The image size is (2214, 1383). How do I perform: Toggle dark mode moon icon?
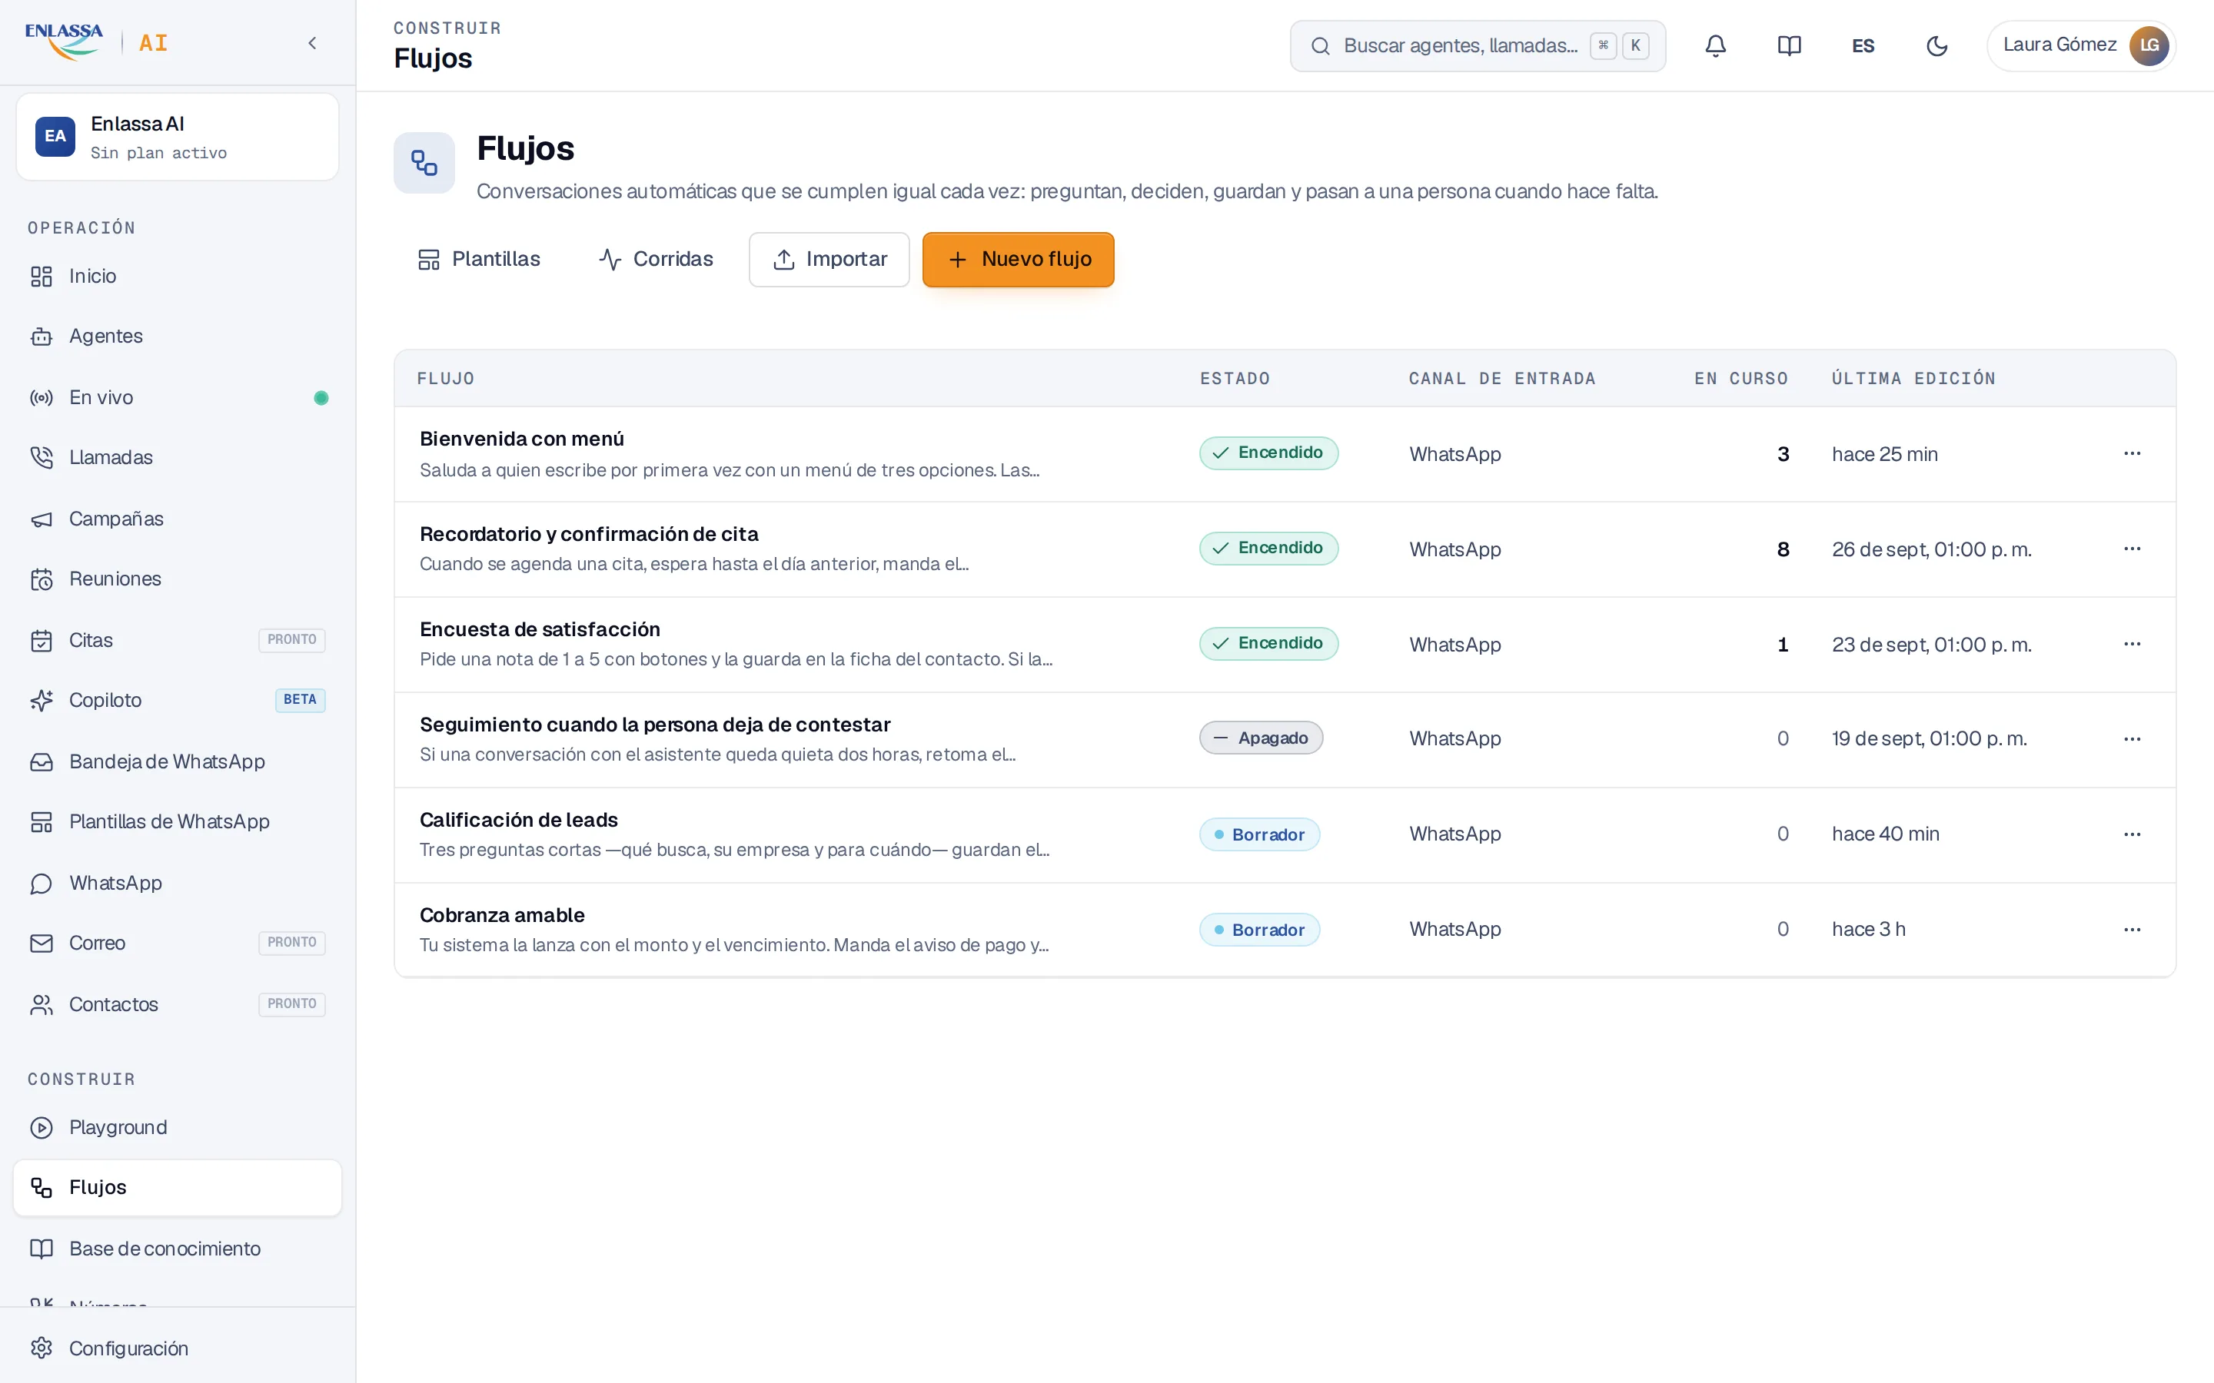(1936, 45)
